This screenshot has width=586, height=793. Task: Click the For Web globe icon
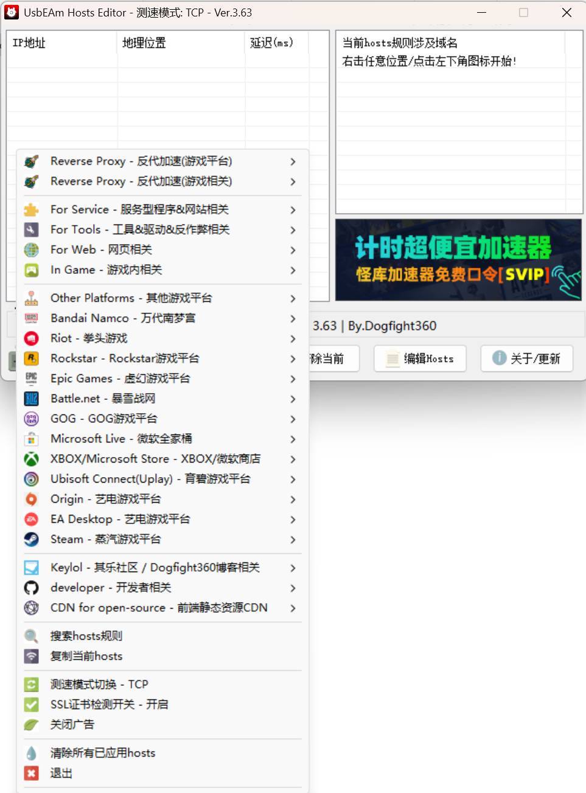coord(31,250)
